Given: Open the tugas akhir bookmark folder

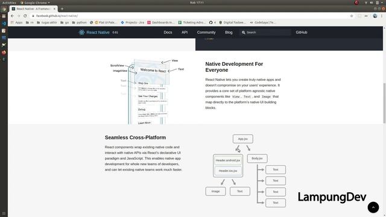Looking at the screenshot, I should 47,22.
